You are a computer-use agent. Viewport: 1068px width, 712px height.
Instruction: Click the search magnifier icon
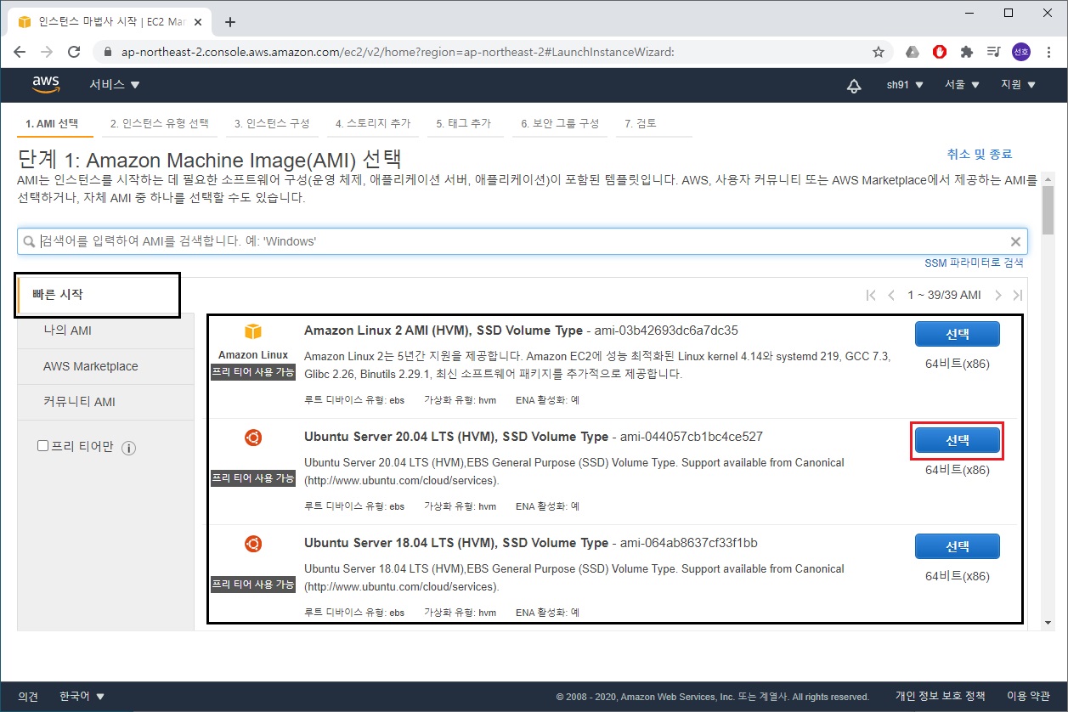click(30, 241)
